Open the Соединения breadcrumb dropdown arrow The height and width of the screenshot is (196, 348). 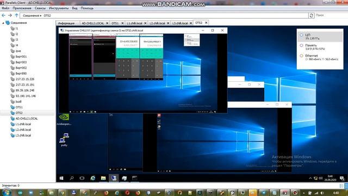(41, 16)
